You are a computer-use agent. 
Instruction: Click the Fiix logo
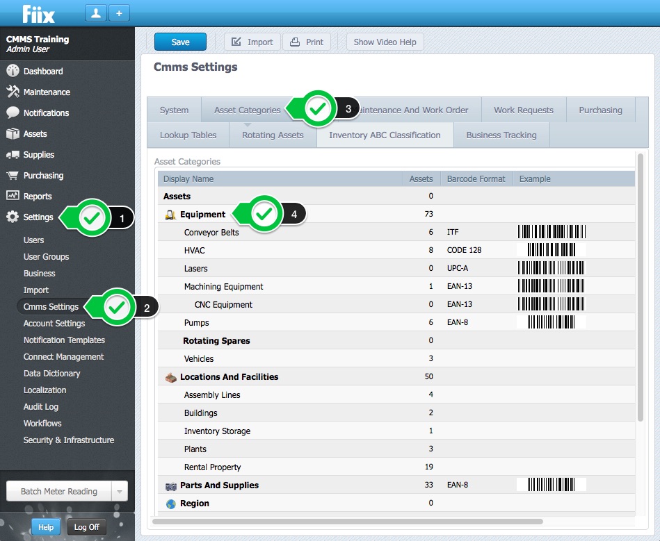[x=38, y=14]
